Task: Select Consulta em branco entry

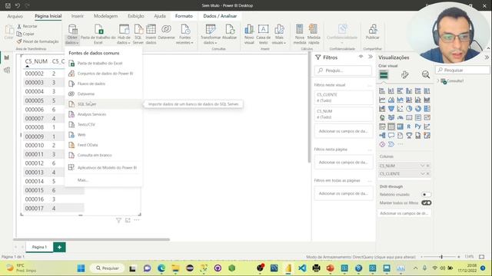Action: click(103, 155)
